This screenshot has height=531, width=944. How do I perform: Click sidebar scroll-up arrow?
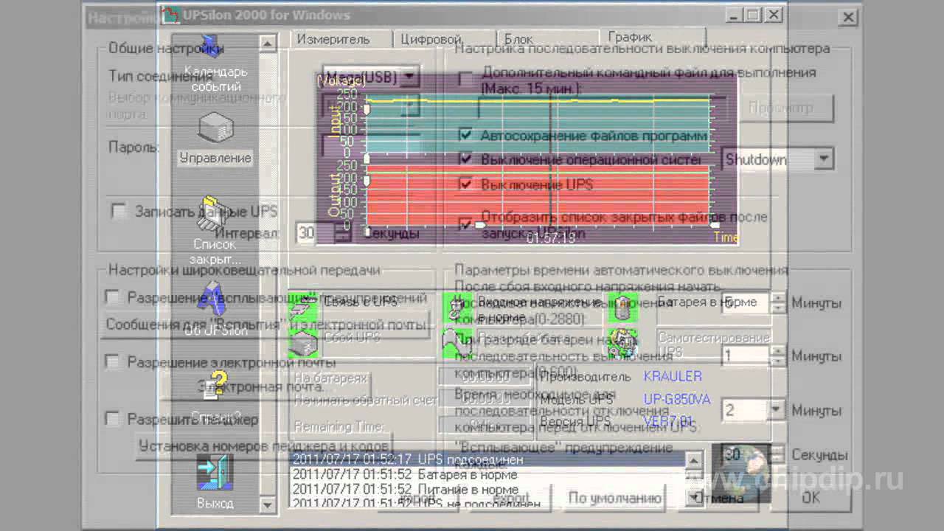pyautogui.click(x=267, y=44)
